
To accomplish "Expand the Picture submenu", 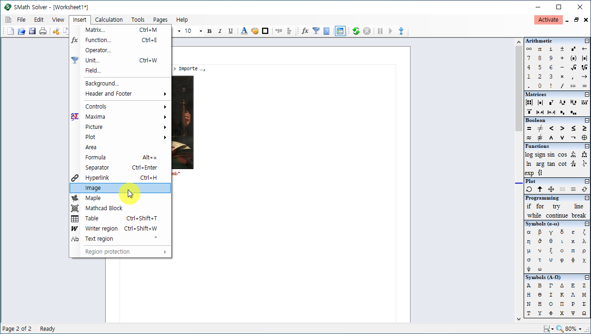I will [120, 127].
